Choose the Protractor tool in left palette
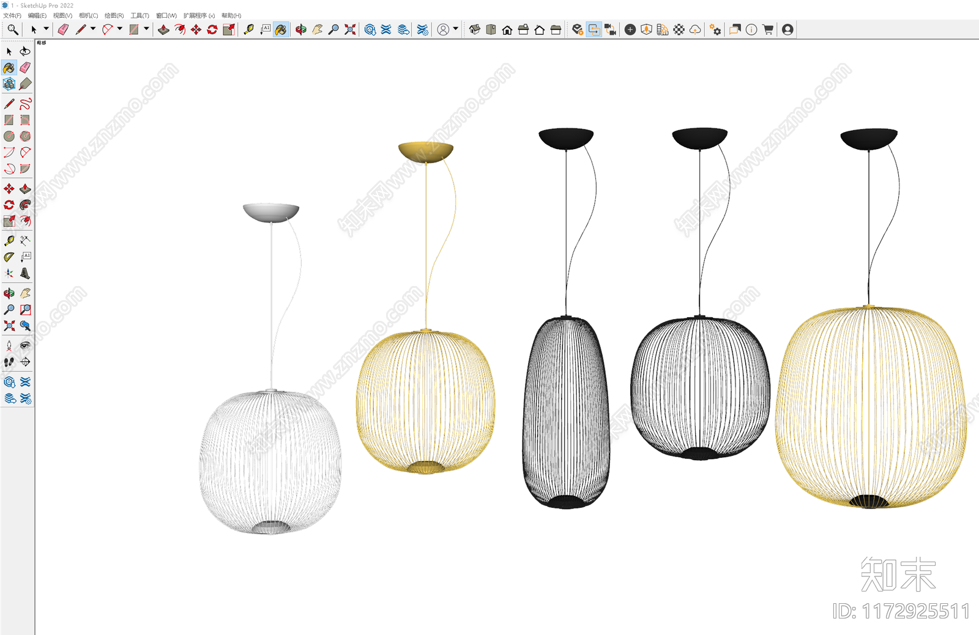The width and height of the screenshot is (979, 635). pos(9,257)
